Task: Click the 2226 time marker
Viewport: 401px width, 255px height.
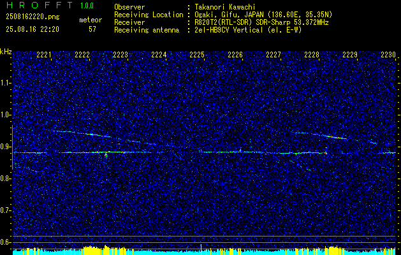Action: [235, 55]
